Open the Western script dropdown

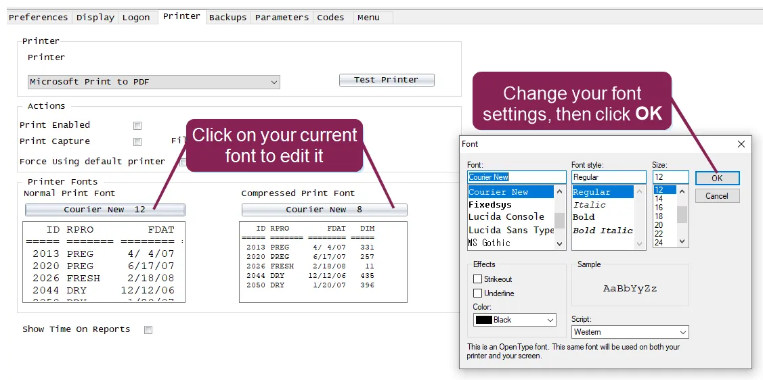pyautogui.click(x=630, y=332)
